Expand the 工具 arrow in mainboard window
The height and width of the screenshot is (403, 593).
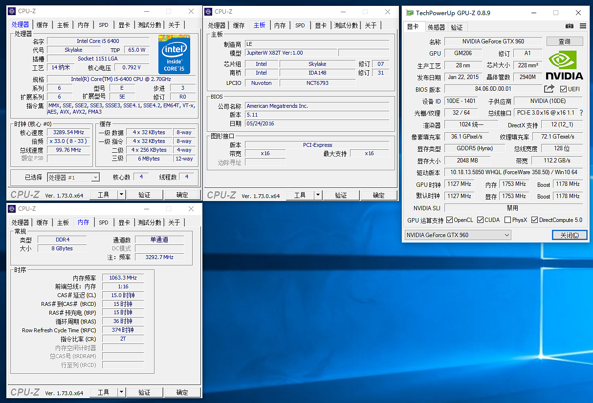(318, 195)
